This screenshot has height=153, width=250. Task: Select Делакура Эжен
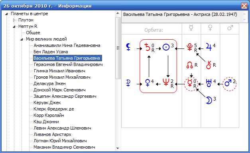(x=49, y=83)
